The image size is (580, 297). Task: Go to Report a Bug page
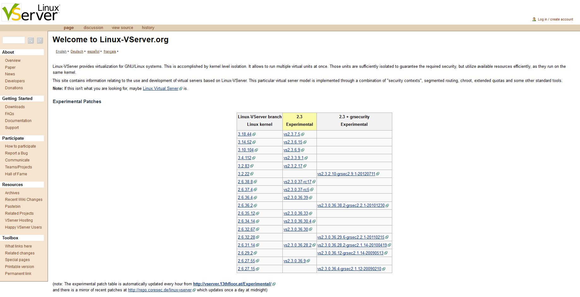[x=16, y=153]
